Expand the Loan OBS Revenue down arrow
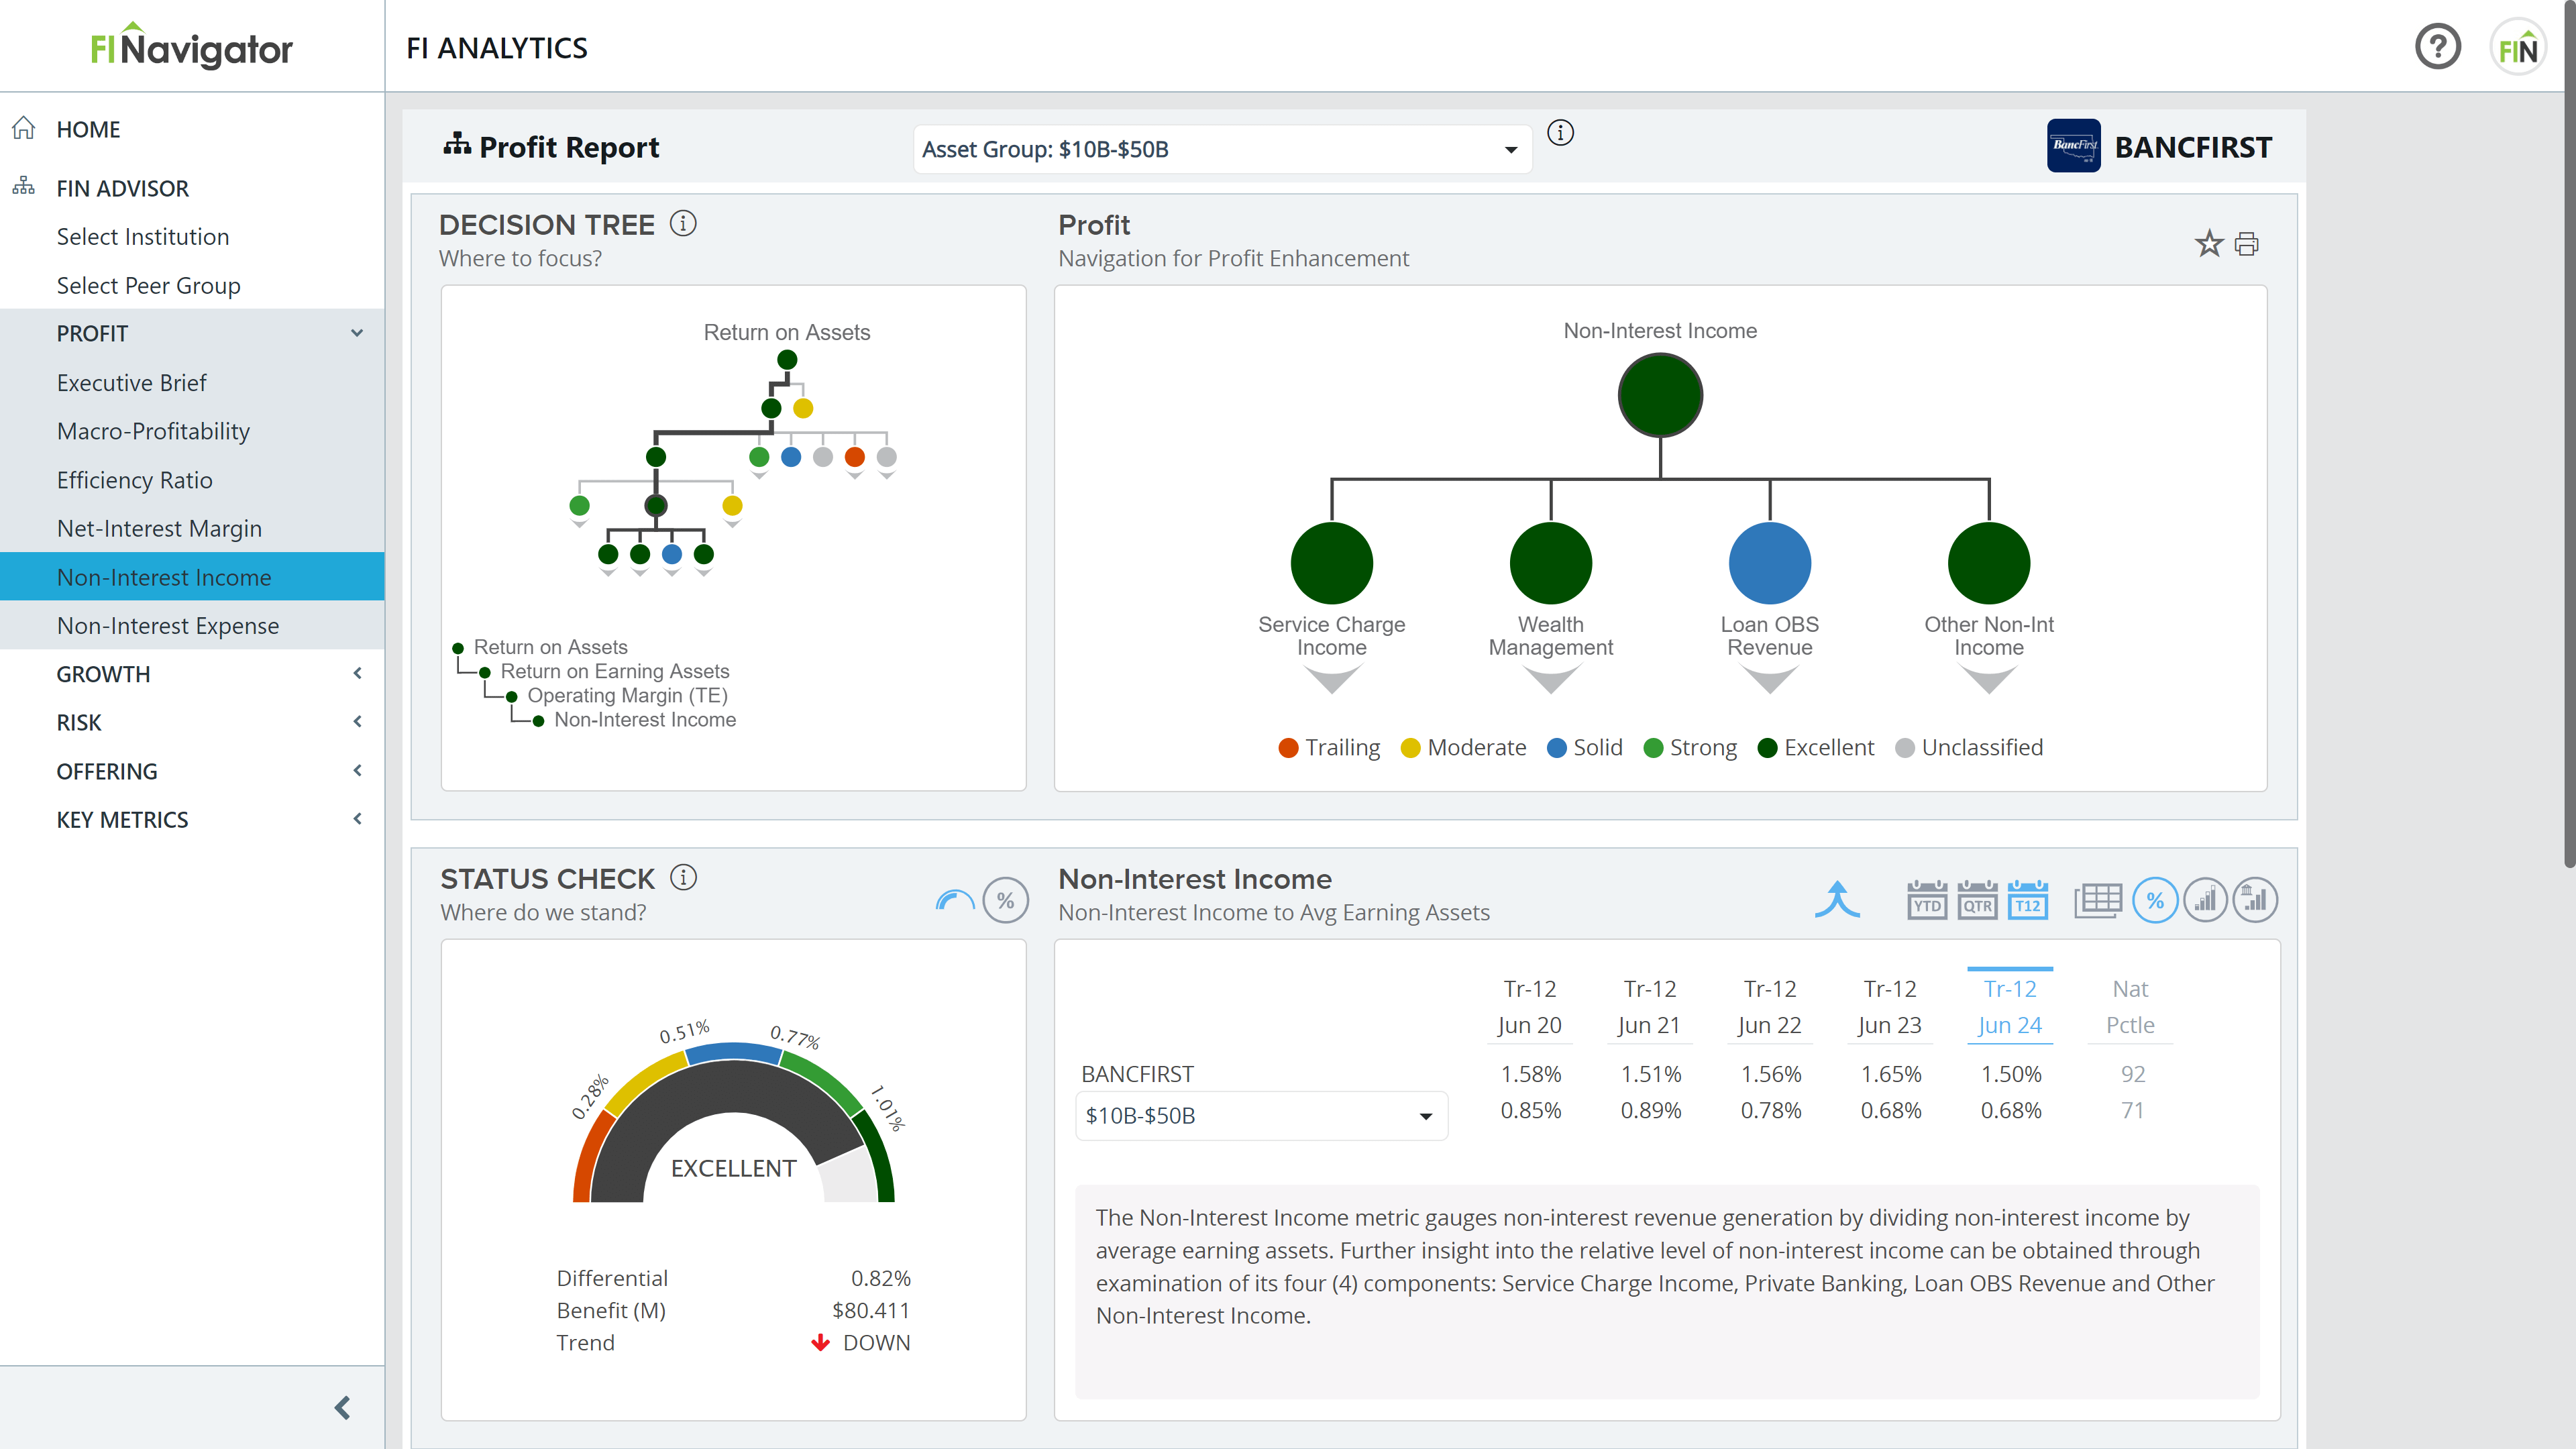The image size is (2576, 1449). 1769,680
